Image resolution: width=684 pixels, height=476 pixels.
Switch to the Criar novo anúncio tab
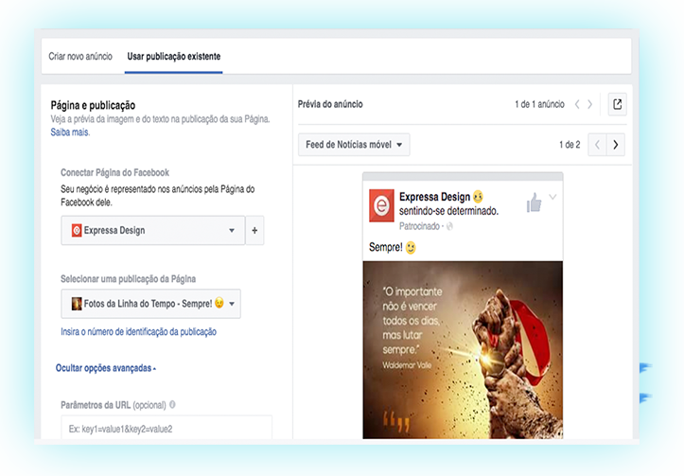[x=80, y=56]
